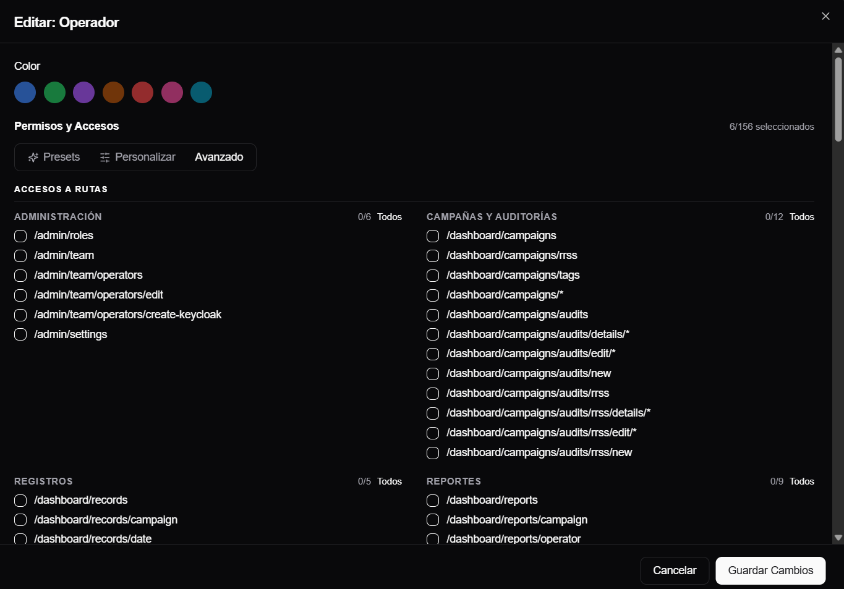
Task: Enable the /admin/roles route
Action: coord(20,236)
